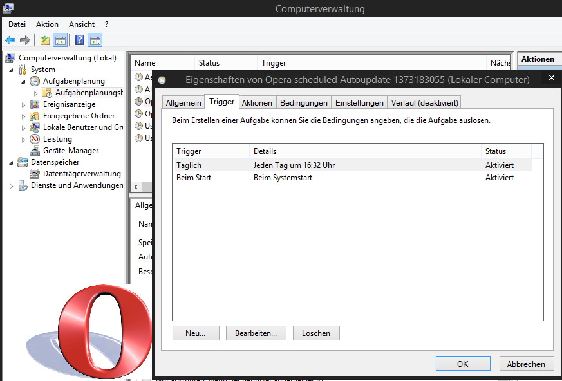This screenshot has width=562, height=381.
Task: Click the left scroll arrow of the task list
Action: [x=136, y=187]
